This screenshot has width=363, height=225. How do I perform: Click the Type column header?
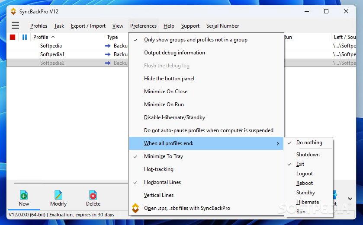point(112,37)
